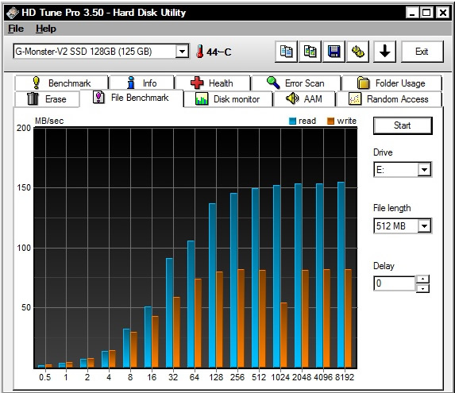This screenshot has width=455, height=393.
Task: Switch to the Disk monitor tab
Action: pos(228,99)
